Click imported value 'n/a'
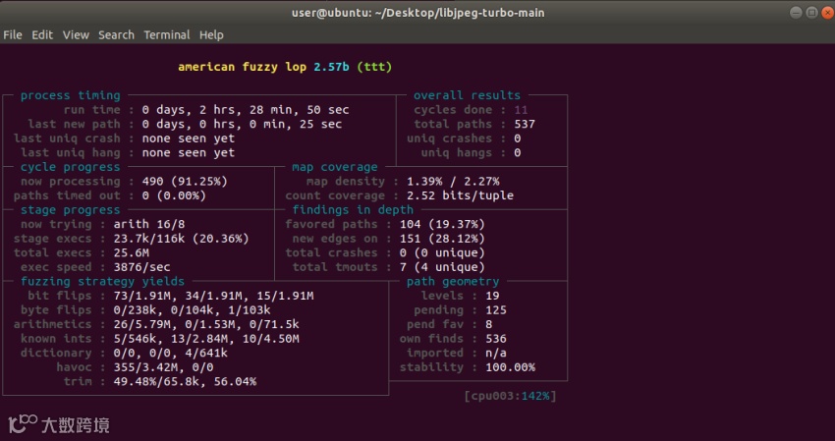 tap(496, 354)
